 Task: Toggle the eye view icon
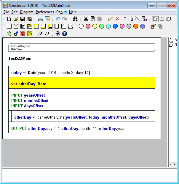[58, 34]
